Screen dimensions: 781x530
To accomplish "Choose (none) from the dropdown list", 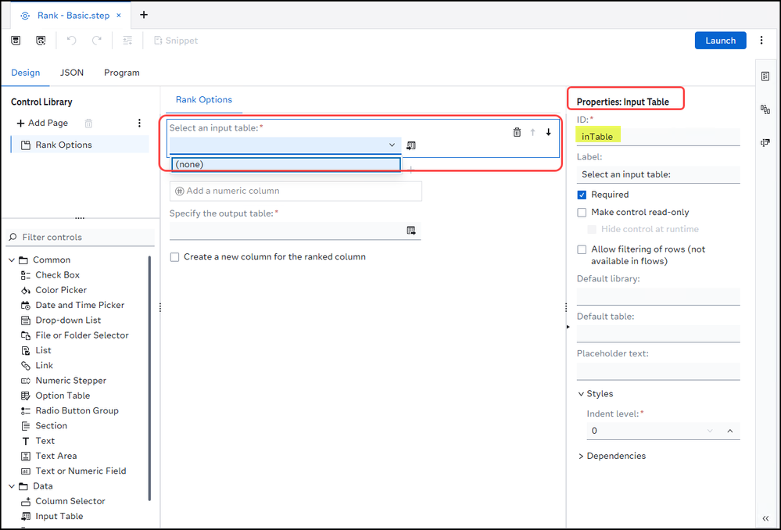I will [x=286, y=164].
